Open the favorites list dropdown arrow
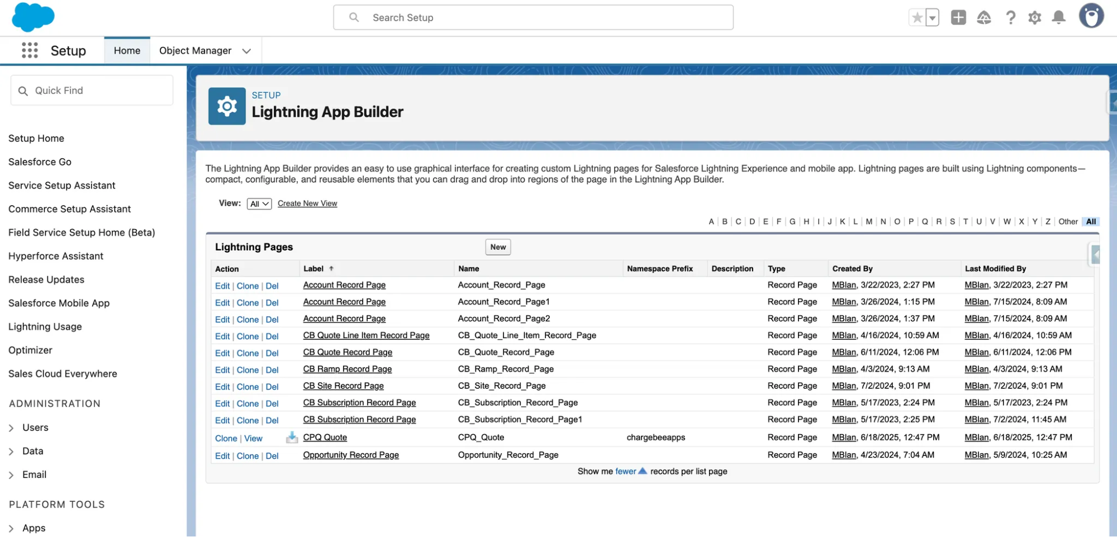 pyautogui.click(x=932, y=17)
